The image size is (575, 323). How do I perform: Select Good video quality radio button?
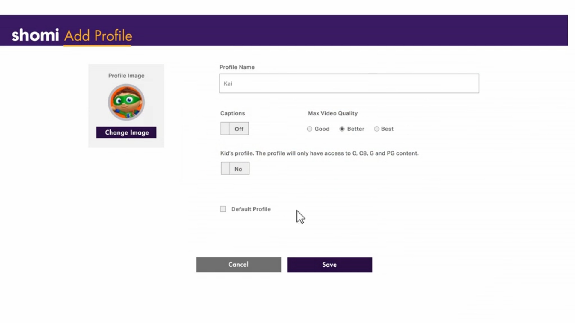click(x=310, y=129)
